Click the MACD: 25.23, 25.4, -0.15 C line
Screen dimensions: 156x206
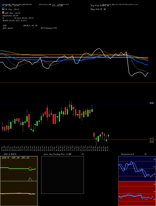pyautogui.click(x=15, y=21)
